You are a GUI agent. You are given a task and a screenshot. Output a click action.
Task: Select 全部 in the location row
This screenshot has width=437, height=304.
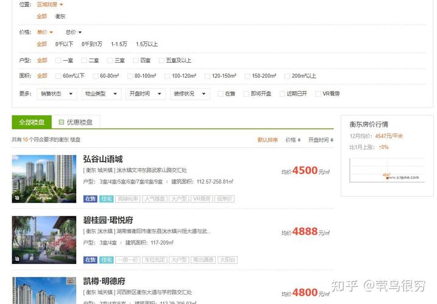(42, 16)
